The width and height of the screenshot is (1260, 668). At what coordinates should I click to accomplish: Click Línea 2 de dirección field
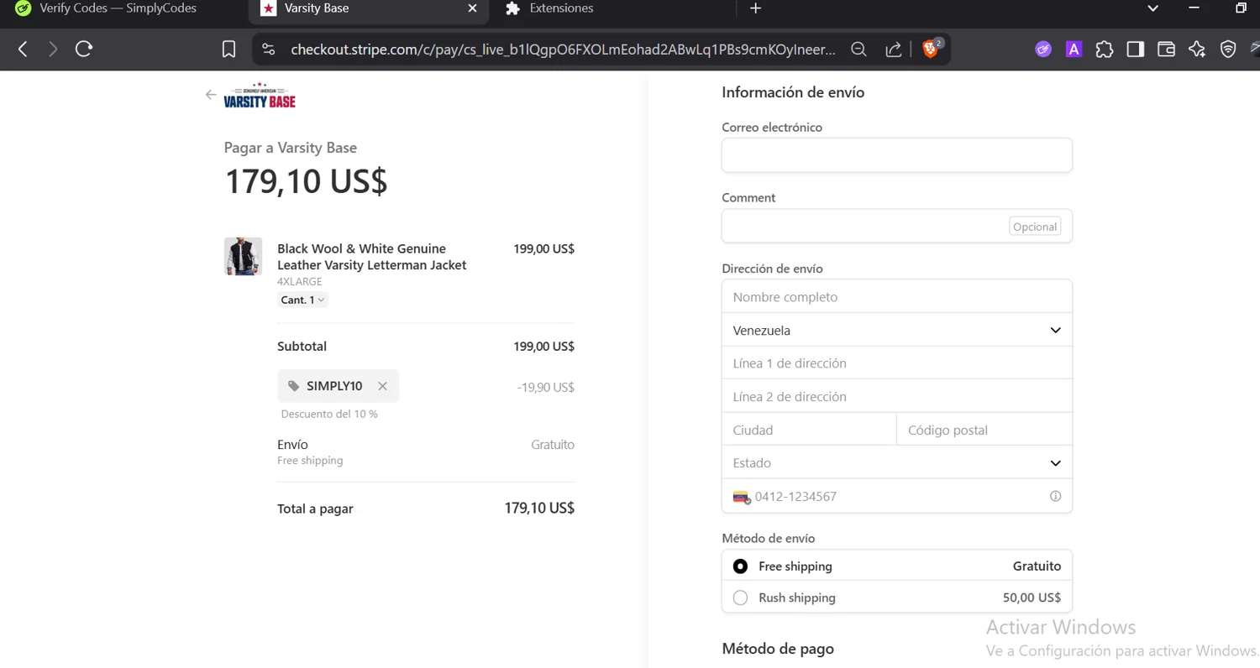[896, 396]
